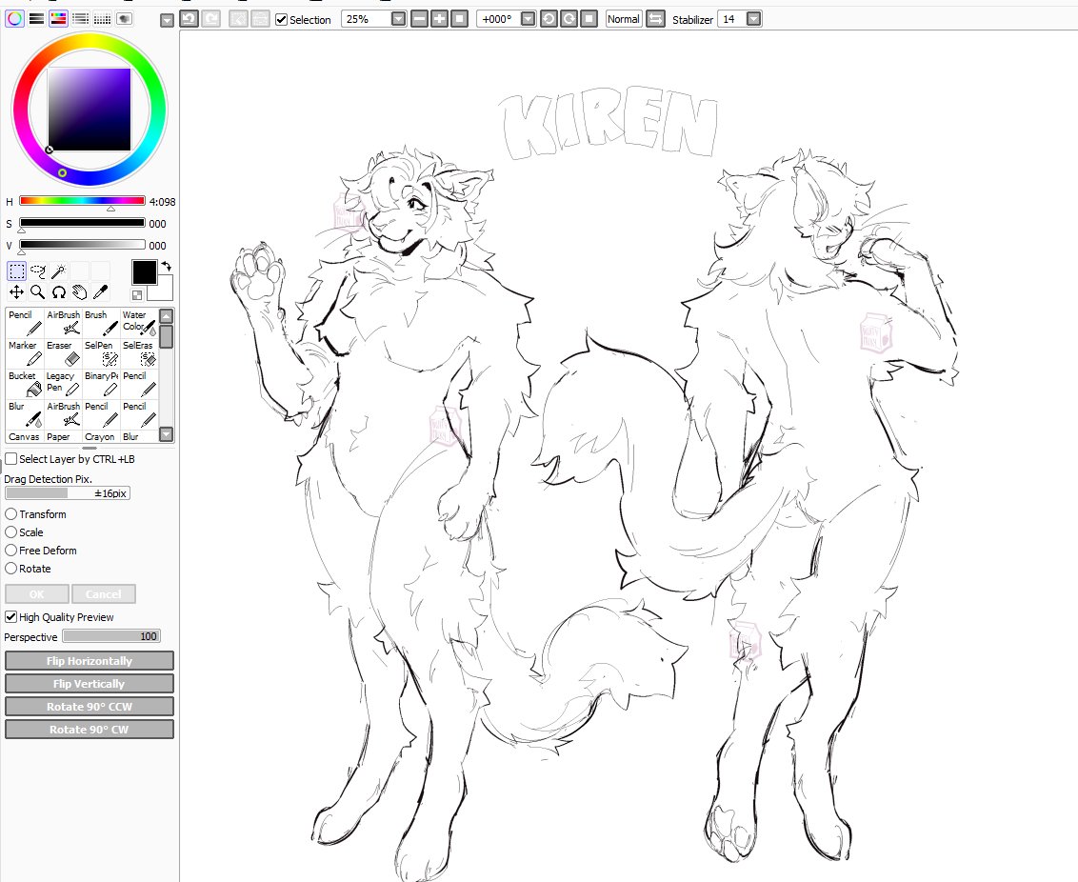Enable the Select Layer by CTRL+LB checkbox
This screenshot has width=1078, height=882.
(x=10, y=458)
